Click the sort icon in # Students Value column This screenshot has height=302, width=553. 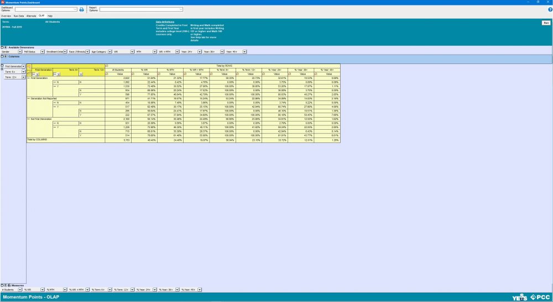click(x=107, y=74)
